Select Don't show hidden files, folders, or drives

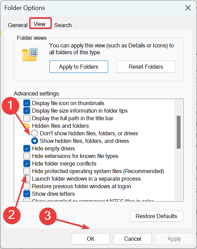point(35,133)
